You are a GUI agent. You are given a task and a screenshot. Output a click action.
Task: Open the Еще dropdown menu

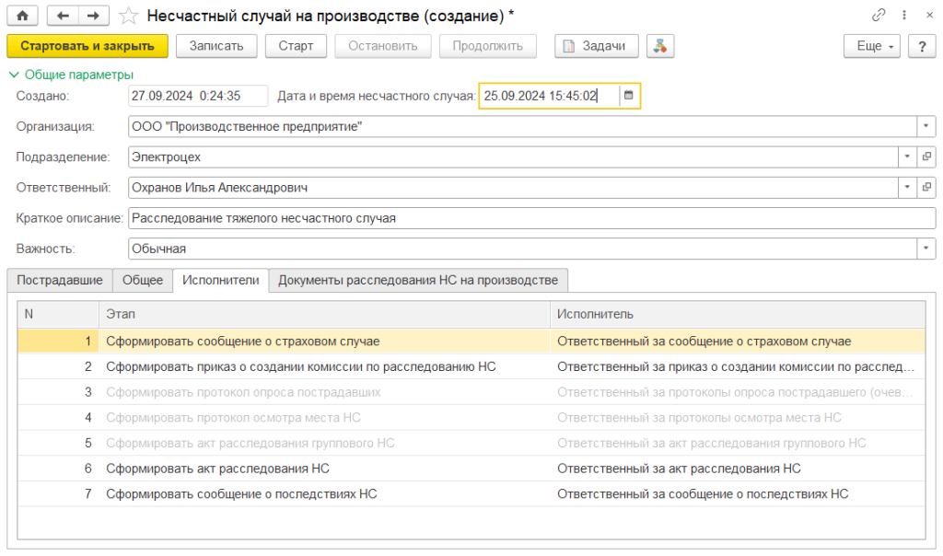coord(871,46)
